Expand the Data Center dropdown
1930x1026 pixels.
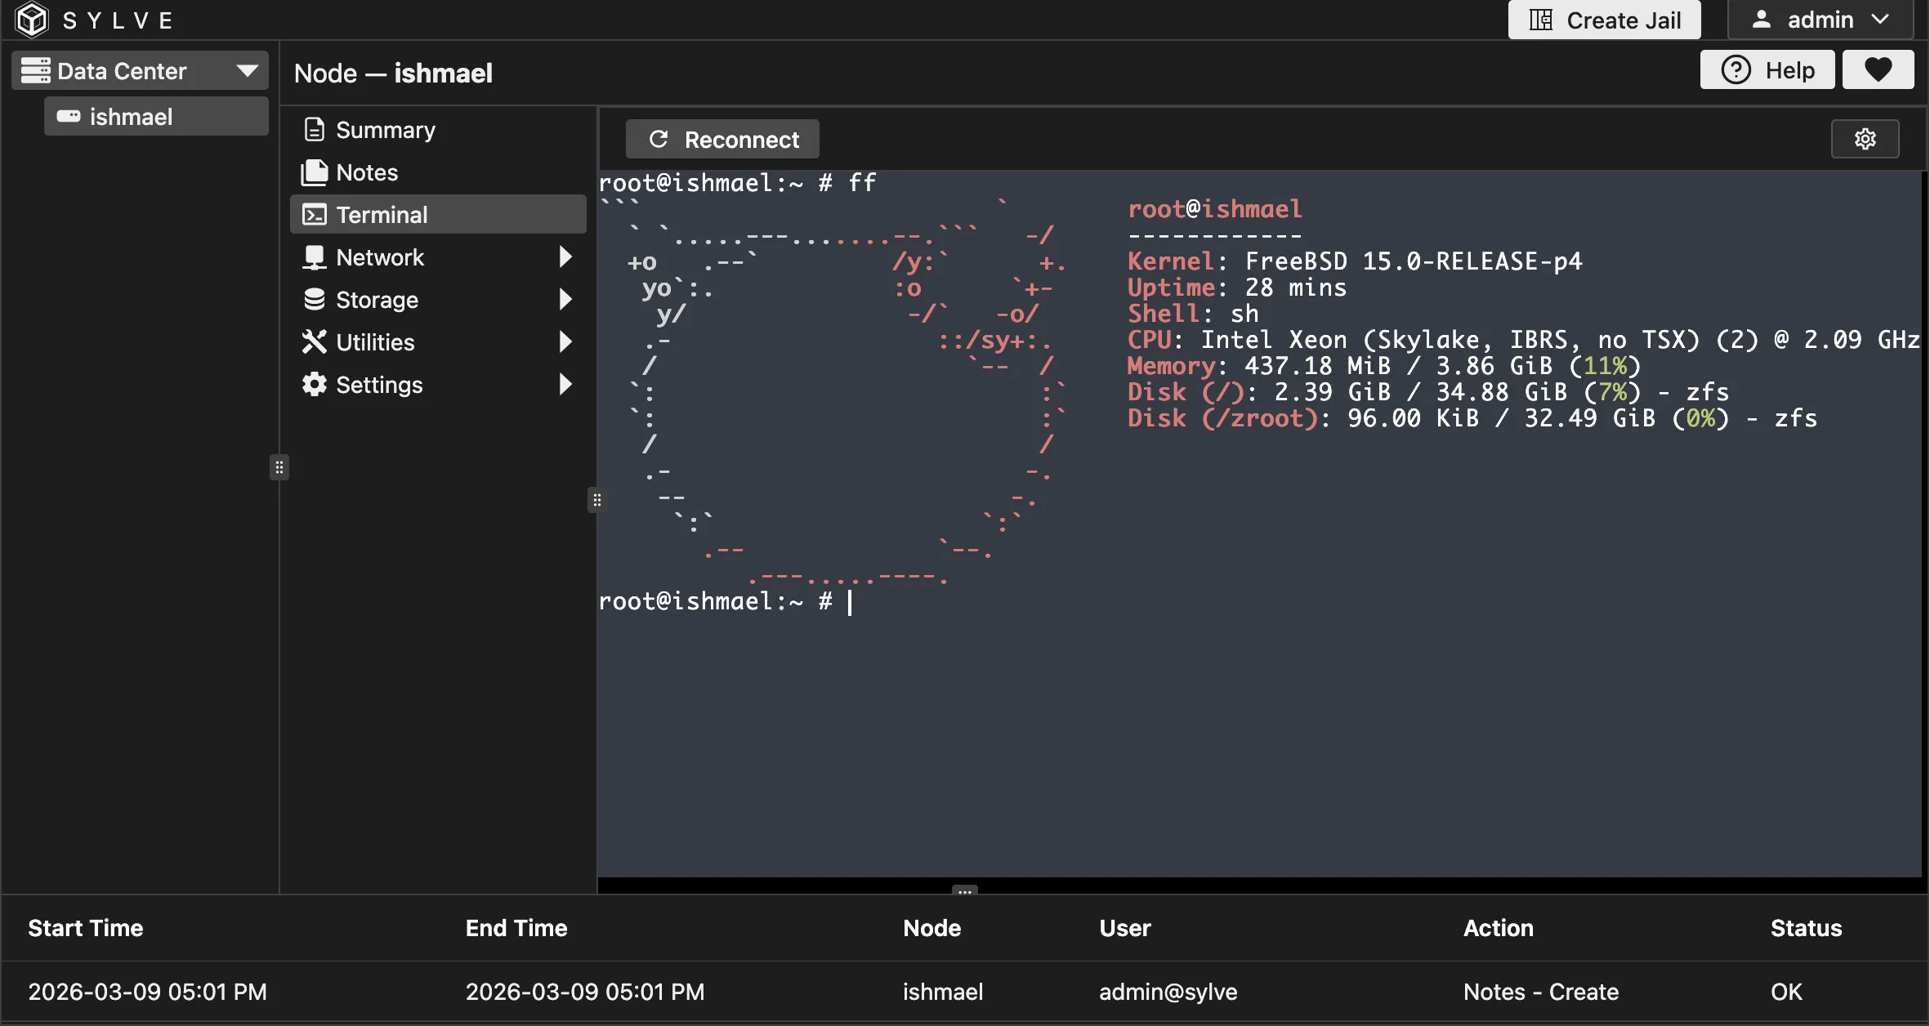[x=247, y=70]
